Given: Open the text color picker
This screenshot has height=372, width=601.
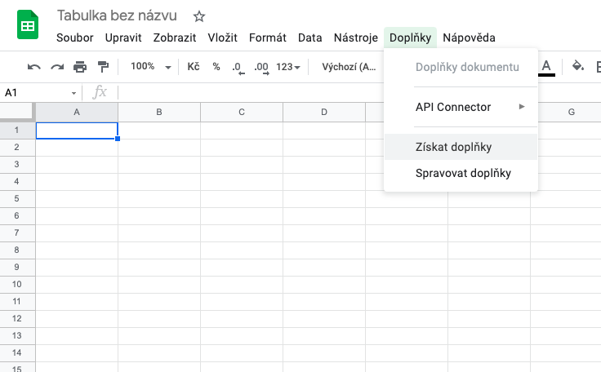Looking at the screenshot, I should click(546, 67).
